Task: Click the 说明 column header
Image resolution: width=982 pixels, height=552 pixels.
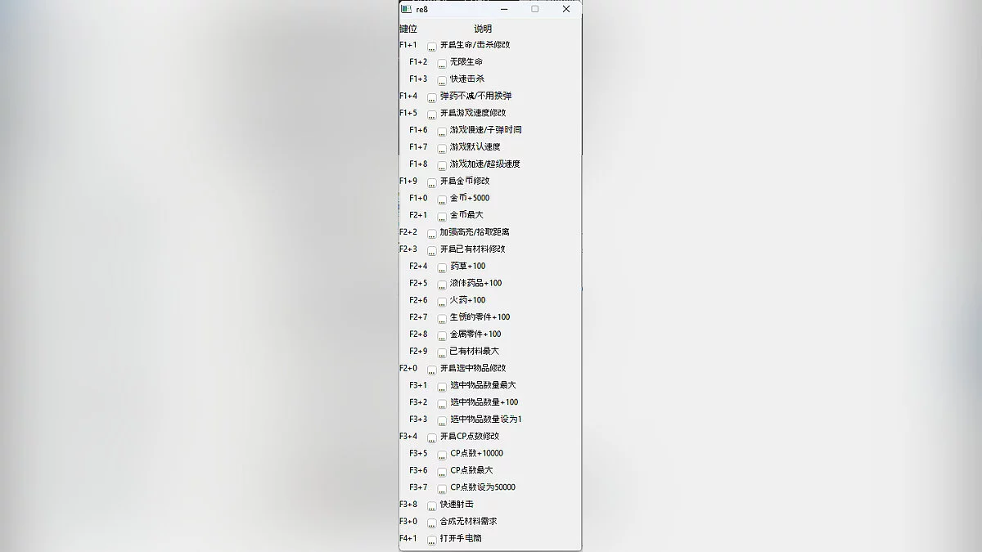Action: [483, 29]
